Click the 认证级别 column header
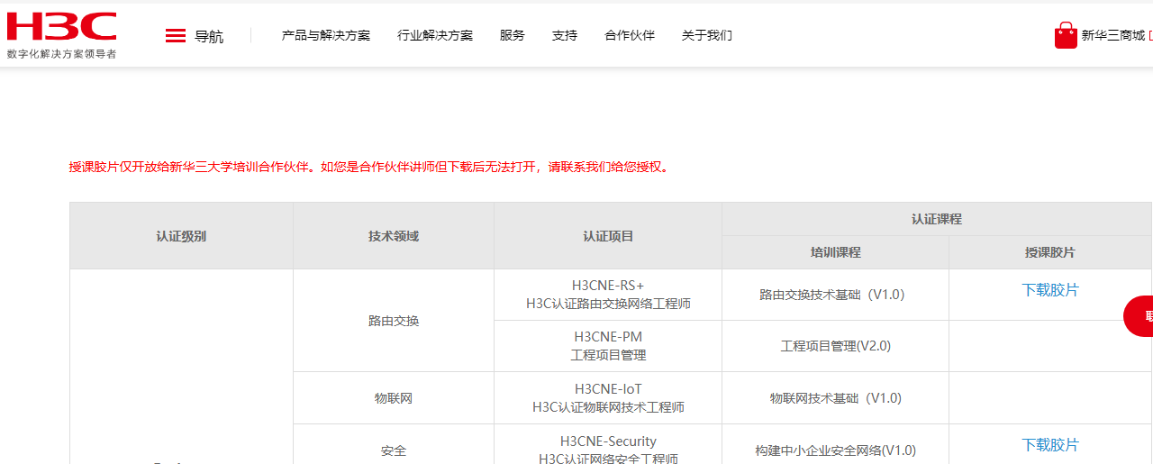The image size is (1153, 464). (181, 236)
